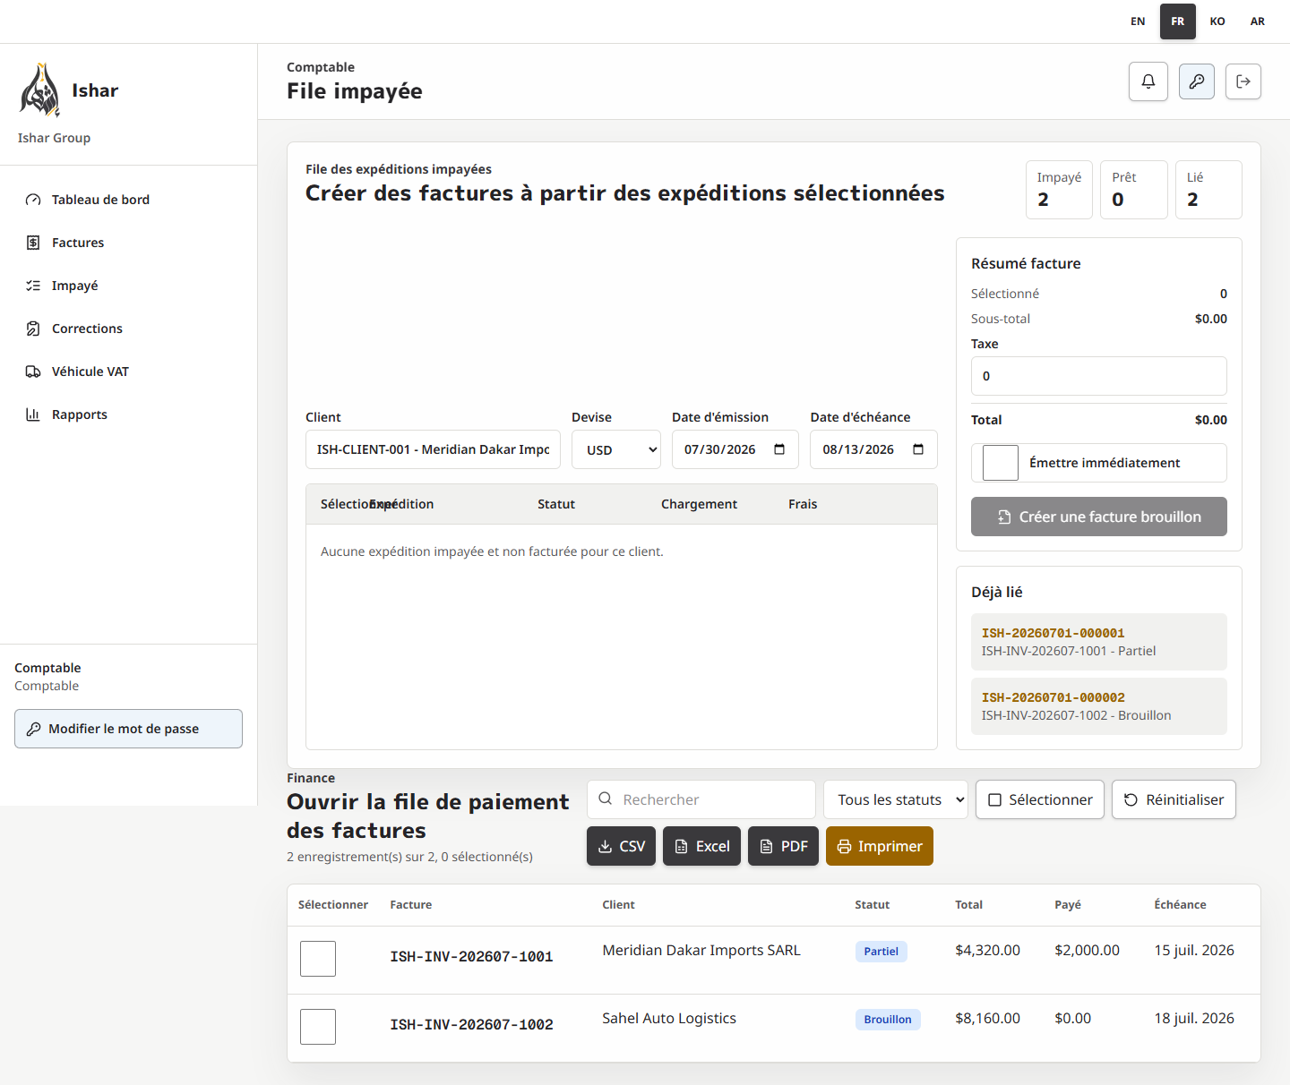Open Rapports section

click(129, 414)
